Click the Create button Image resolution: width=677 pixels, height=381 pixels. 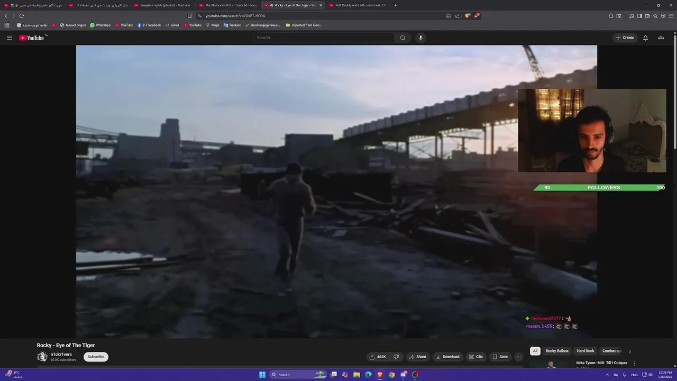(625, 38)
